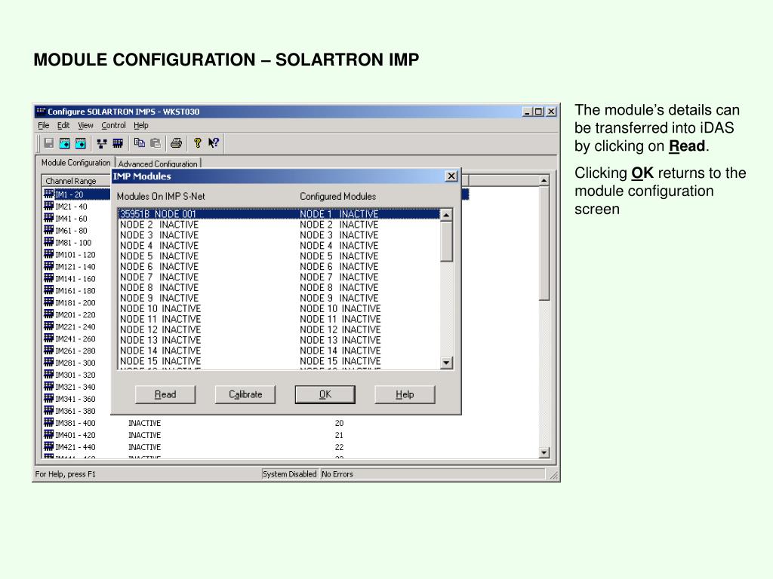Click the module icon beside IM181 - 200

pyautogui.click(x=49, y=302)
